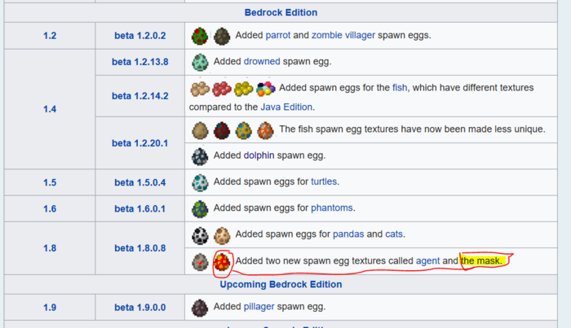Follow the pandas link

pos(348,234)
